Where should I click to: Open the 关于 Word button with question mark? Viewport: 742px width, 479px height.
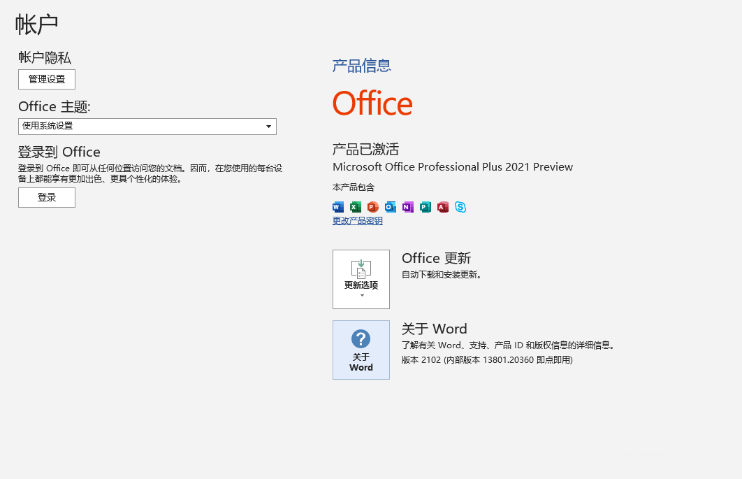tap(361, 350)
